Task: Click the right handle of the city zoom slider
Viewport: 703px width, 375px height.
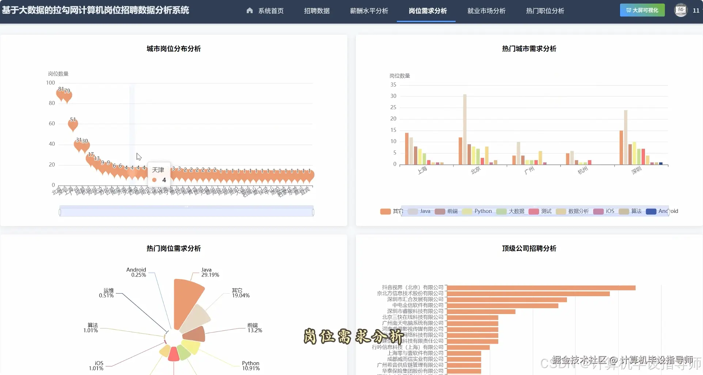Action: click(313, 212)
